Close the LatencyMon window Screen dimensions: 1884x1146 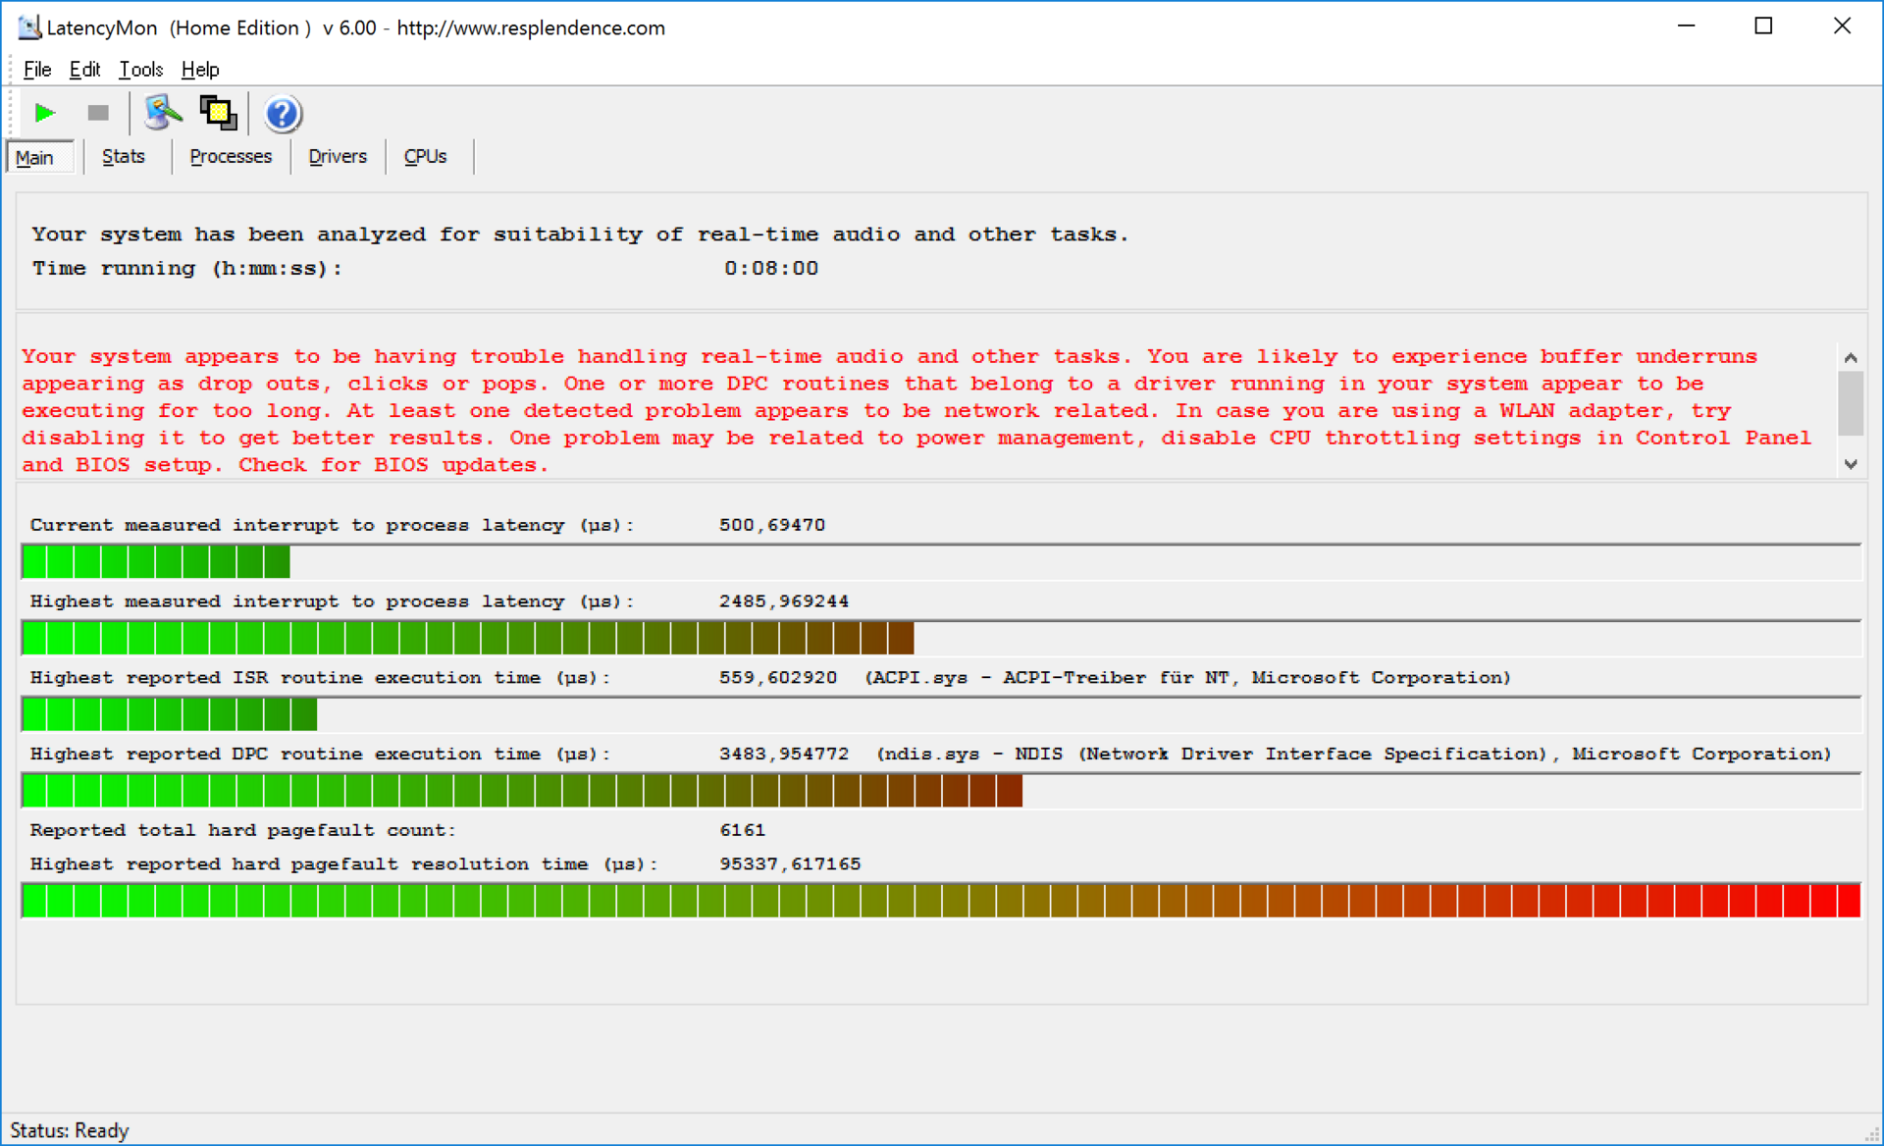tap(1842, 26)
